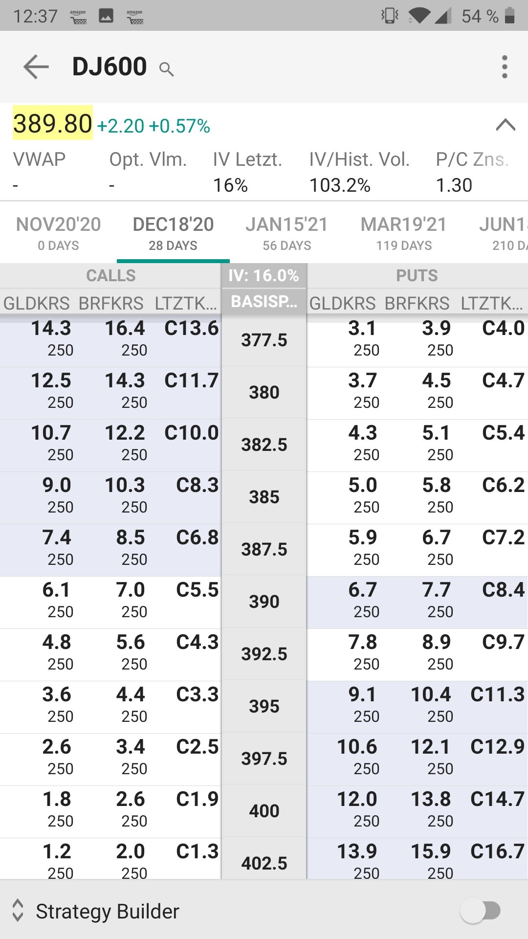Enable the Strategy Builder switch

click(x=481, y=911)
